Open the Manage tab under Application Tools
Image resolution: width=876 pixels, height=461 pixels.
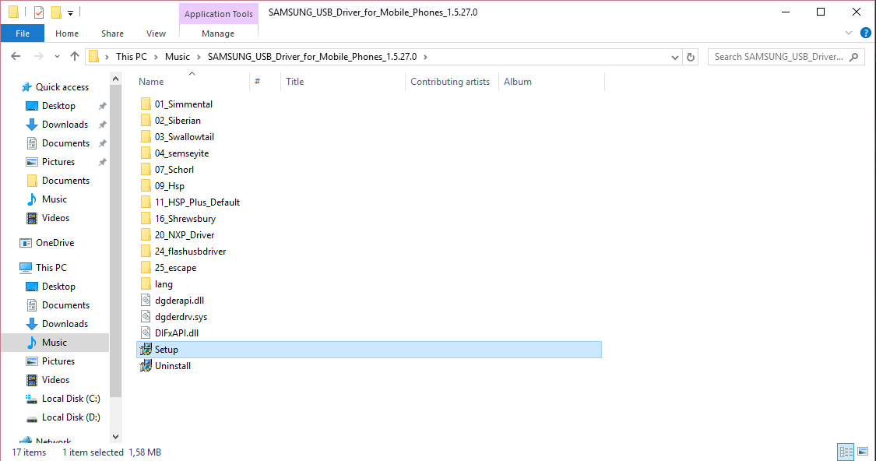click(x=218, y=33)
